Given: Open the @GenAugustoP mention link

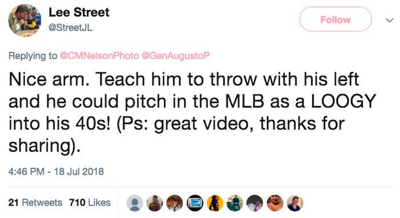Looking at the screenshot, I should tap(175, 55).
